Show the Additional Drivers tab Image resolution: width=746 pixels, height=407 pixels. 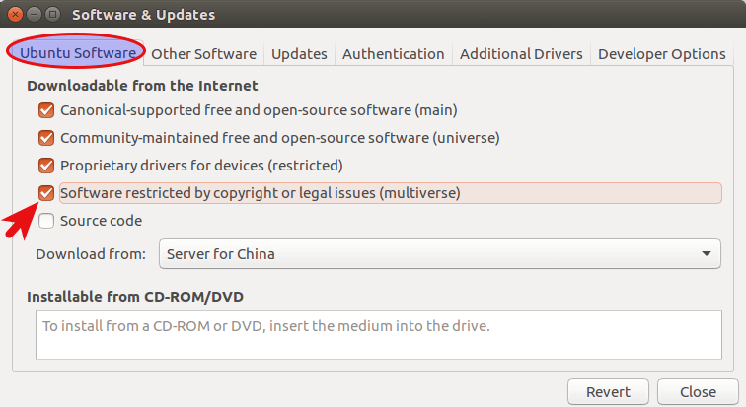(521, 54)
